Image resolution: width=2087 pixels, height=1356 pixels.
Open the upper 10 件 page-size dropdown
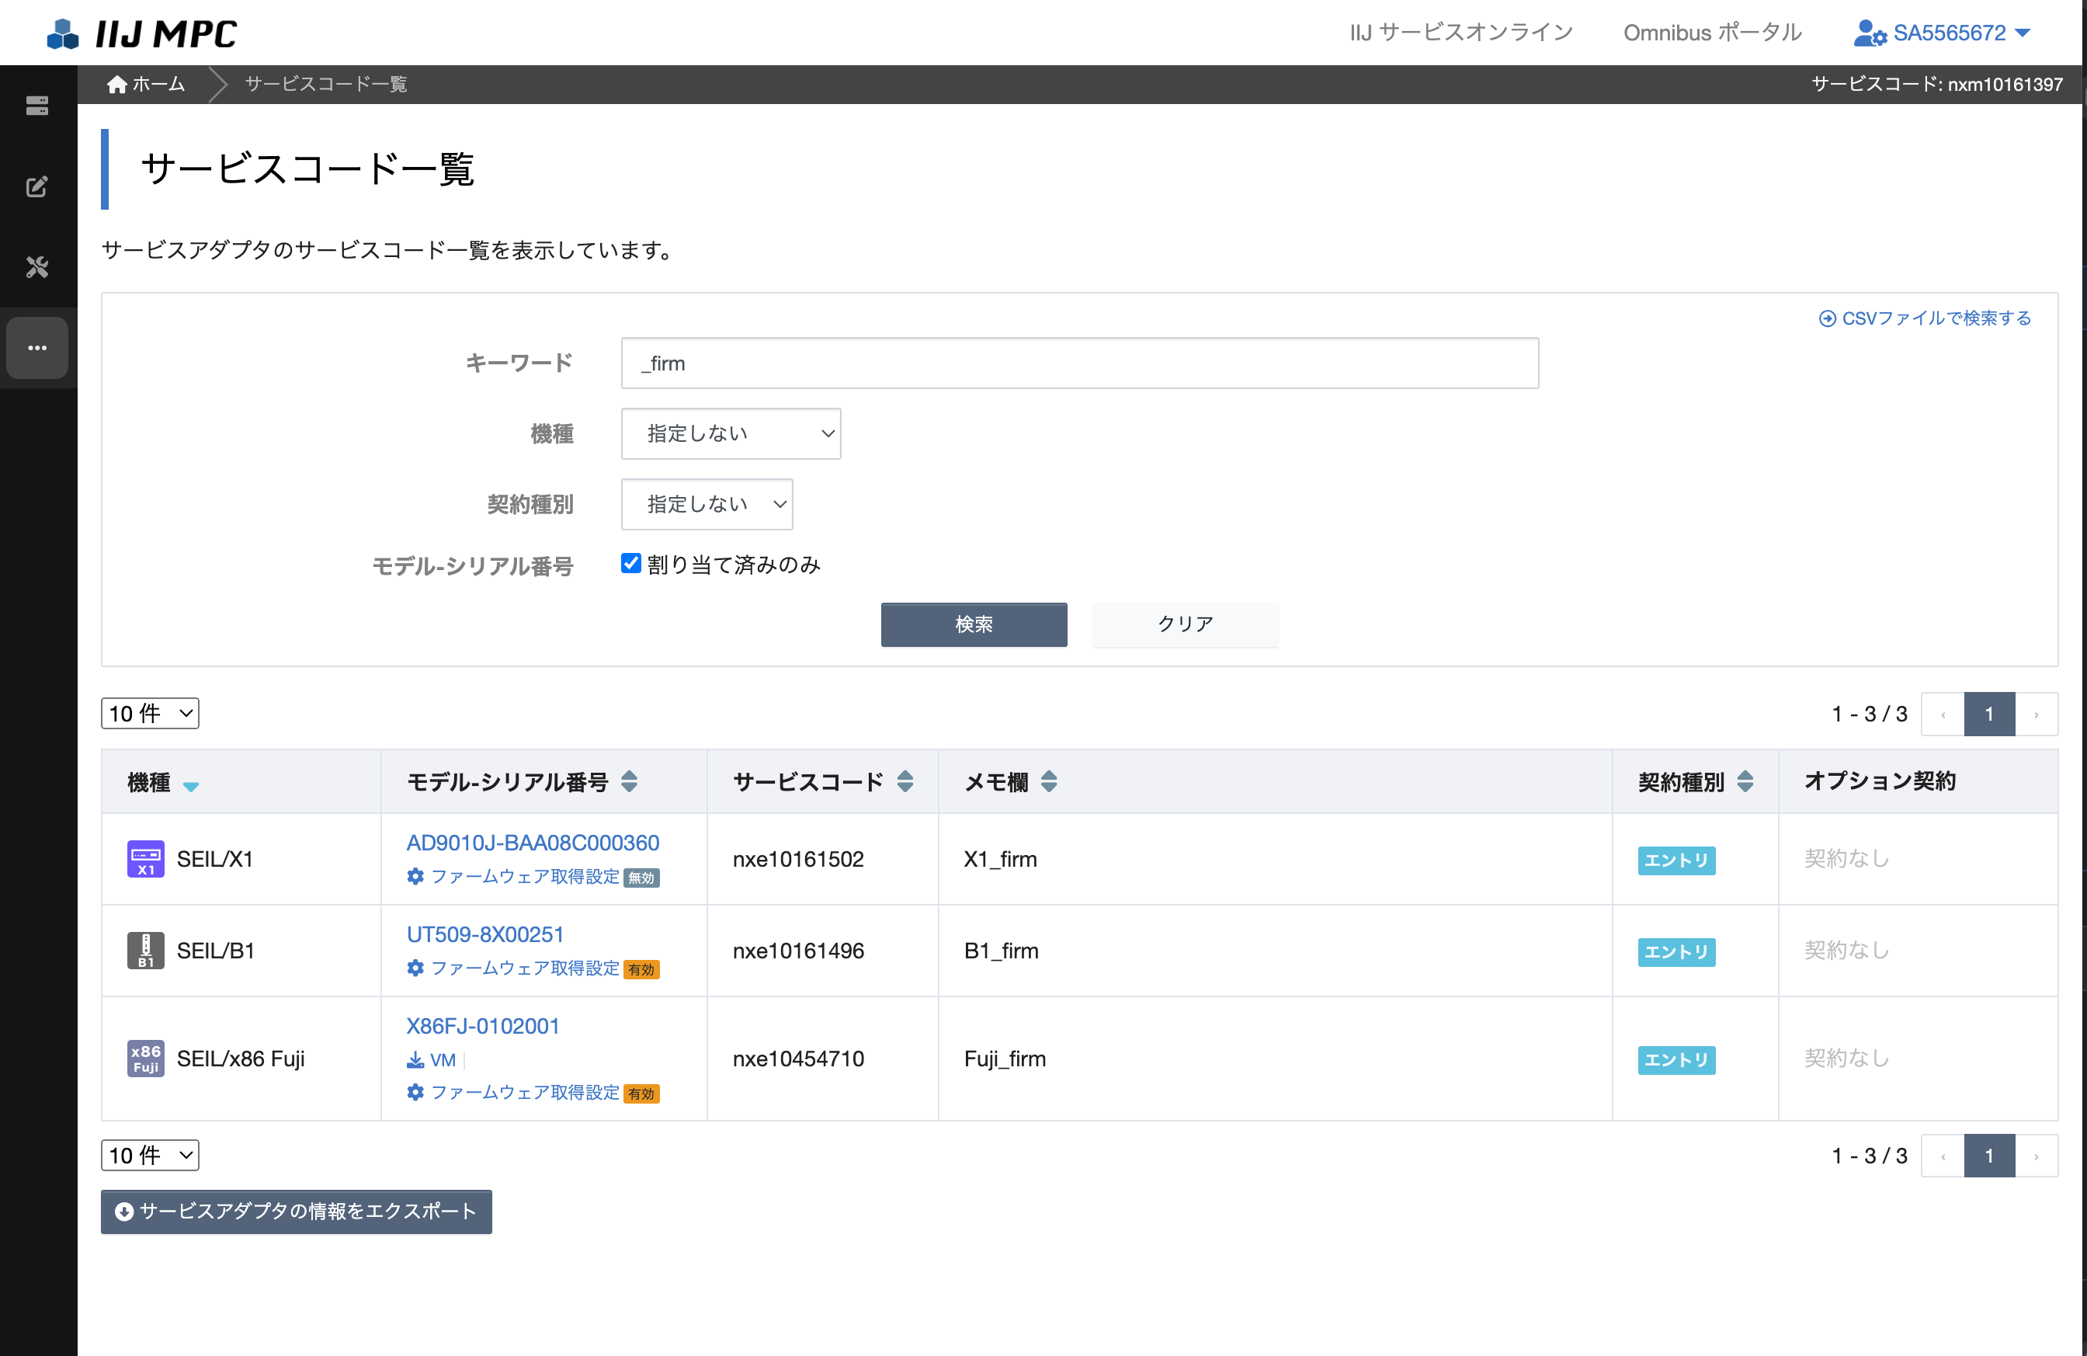150,713
